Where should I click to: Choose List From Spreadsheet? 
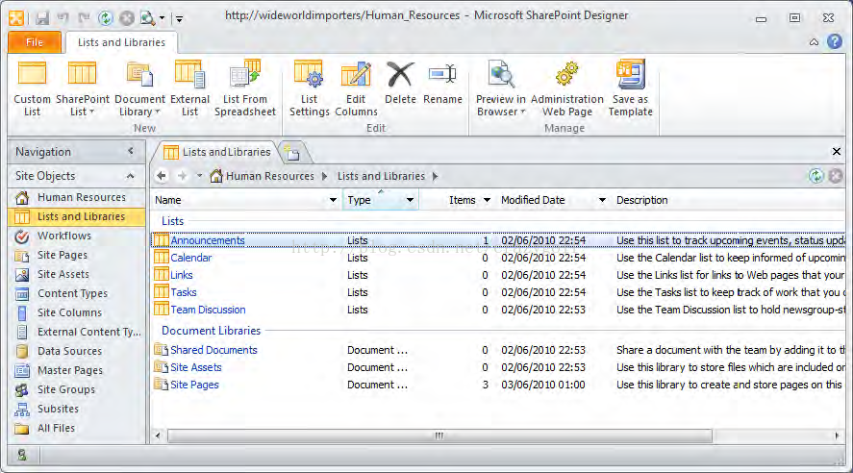pyautogui.click(x=245, y=88)
